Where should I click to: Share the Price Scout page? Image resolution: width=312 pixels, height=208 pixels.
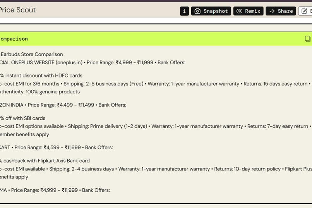point(281,11)
